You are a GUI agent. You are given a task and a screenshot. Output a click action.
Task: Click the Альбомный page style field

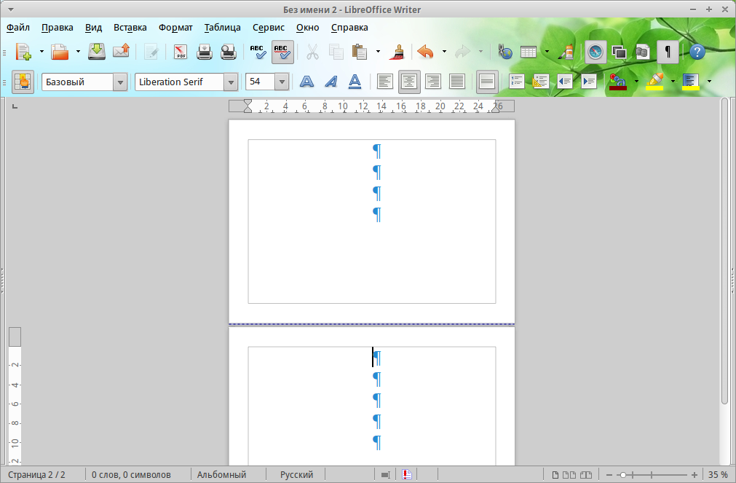point(221,474)
